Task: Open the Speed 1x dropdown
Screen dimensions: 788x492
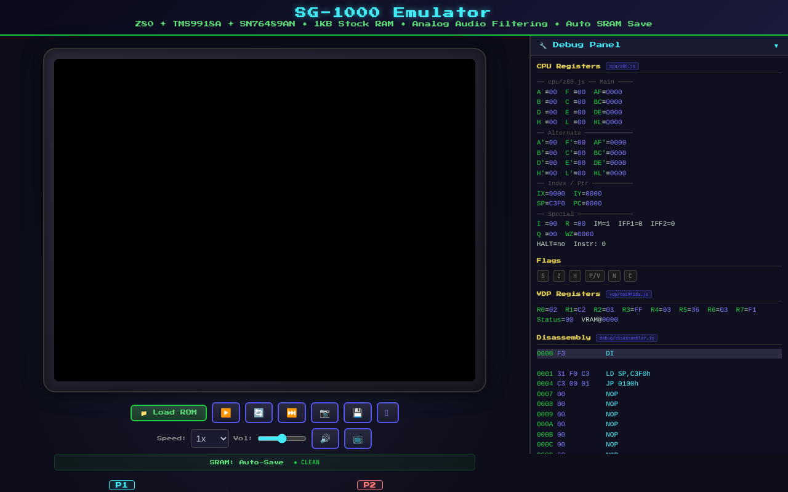Action: [210, 438]
